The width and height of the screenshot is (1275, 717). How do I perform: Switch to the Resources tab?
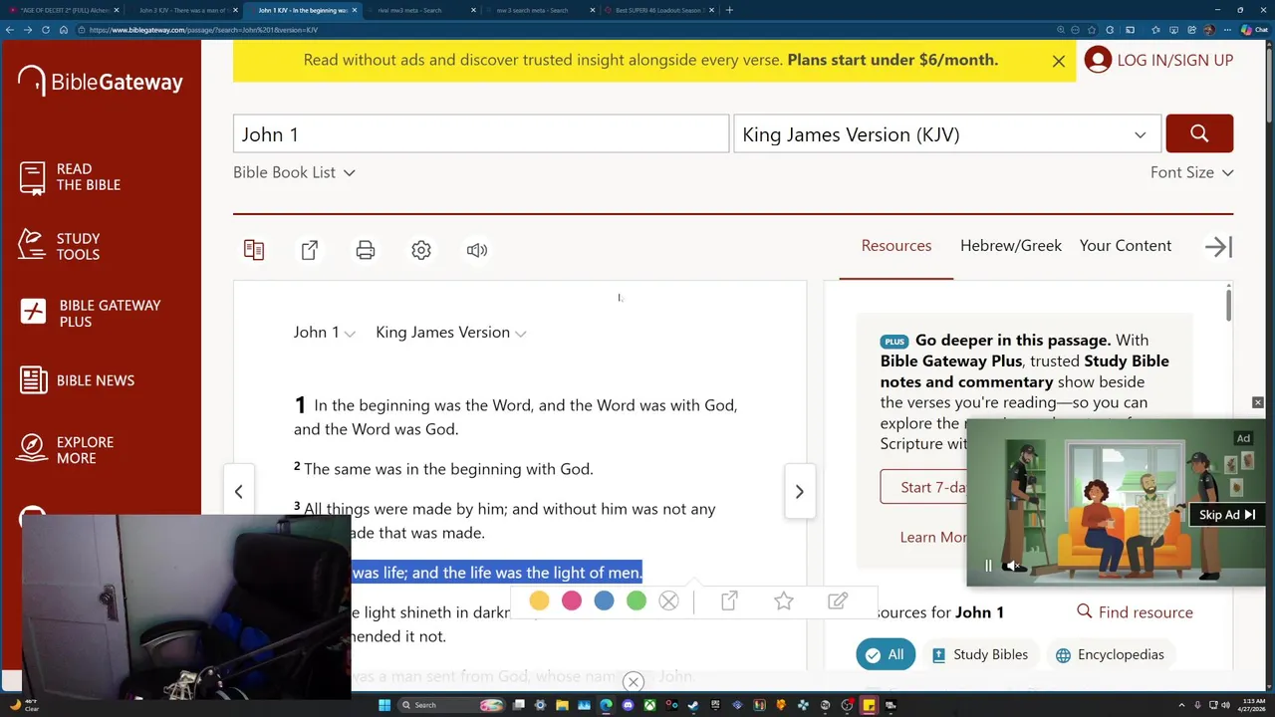[896, 246]
